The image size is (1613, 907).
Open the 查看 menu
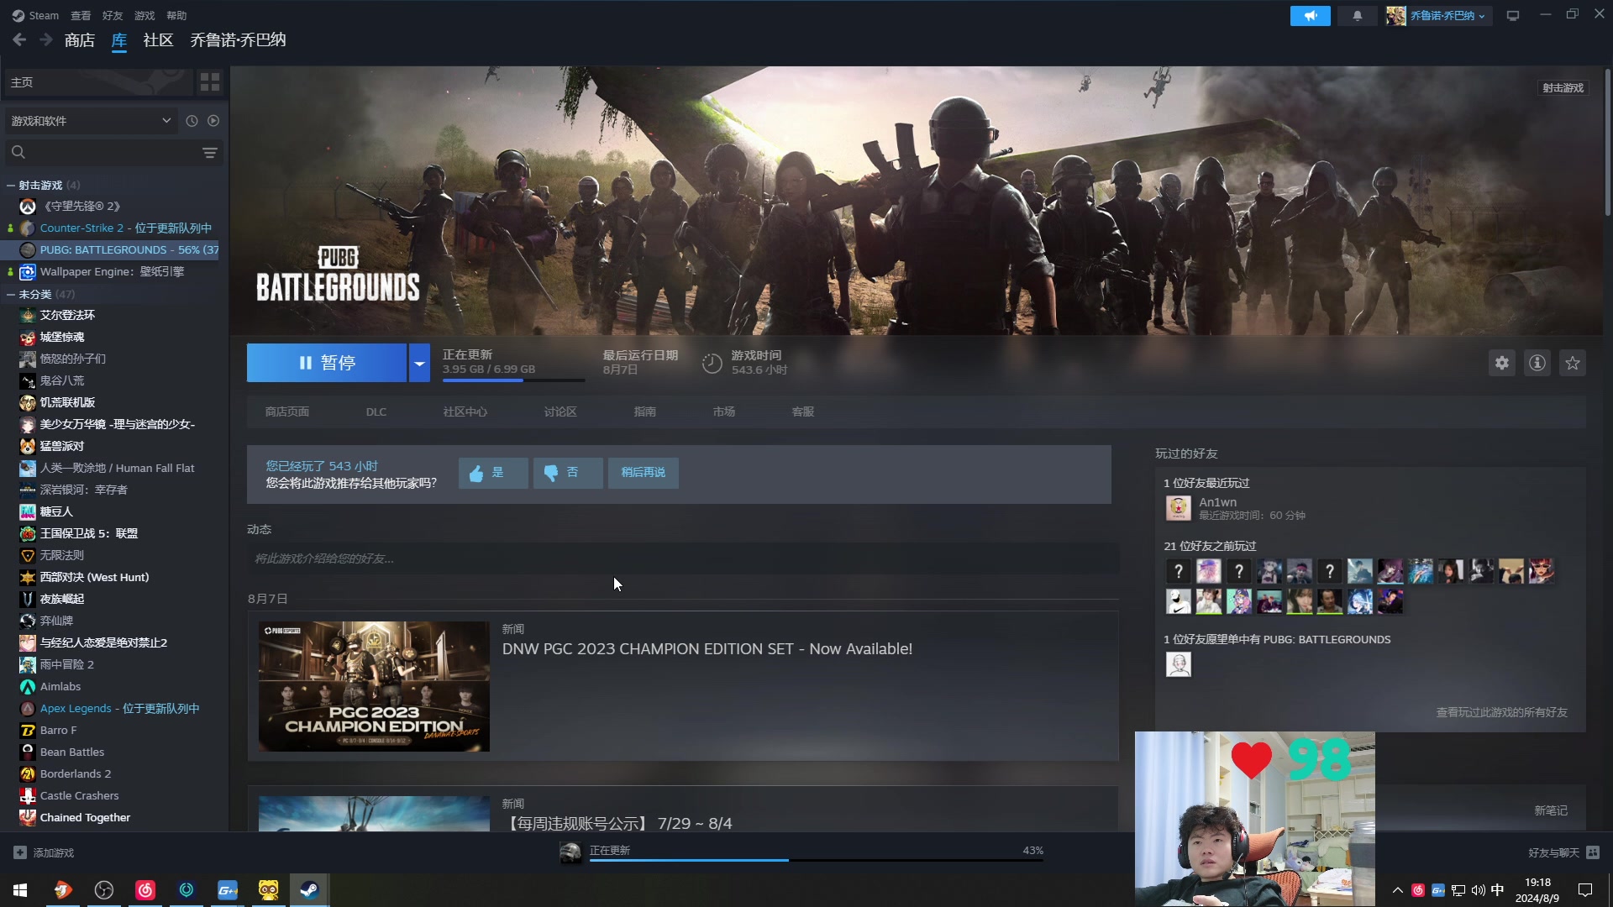[x=81, y=15]
